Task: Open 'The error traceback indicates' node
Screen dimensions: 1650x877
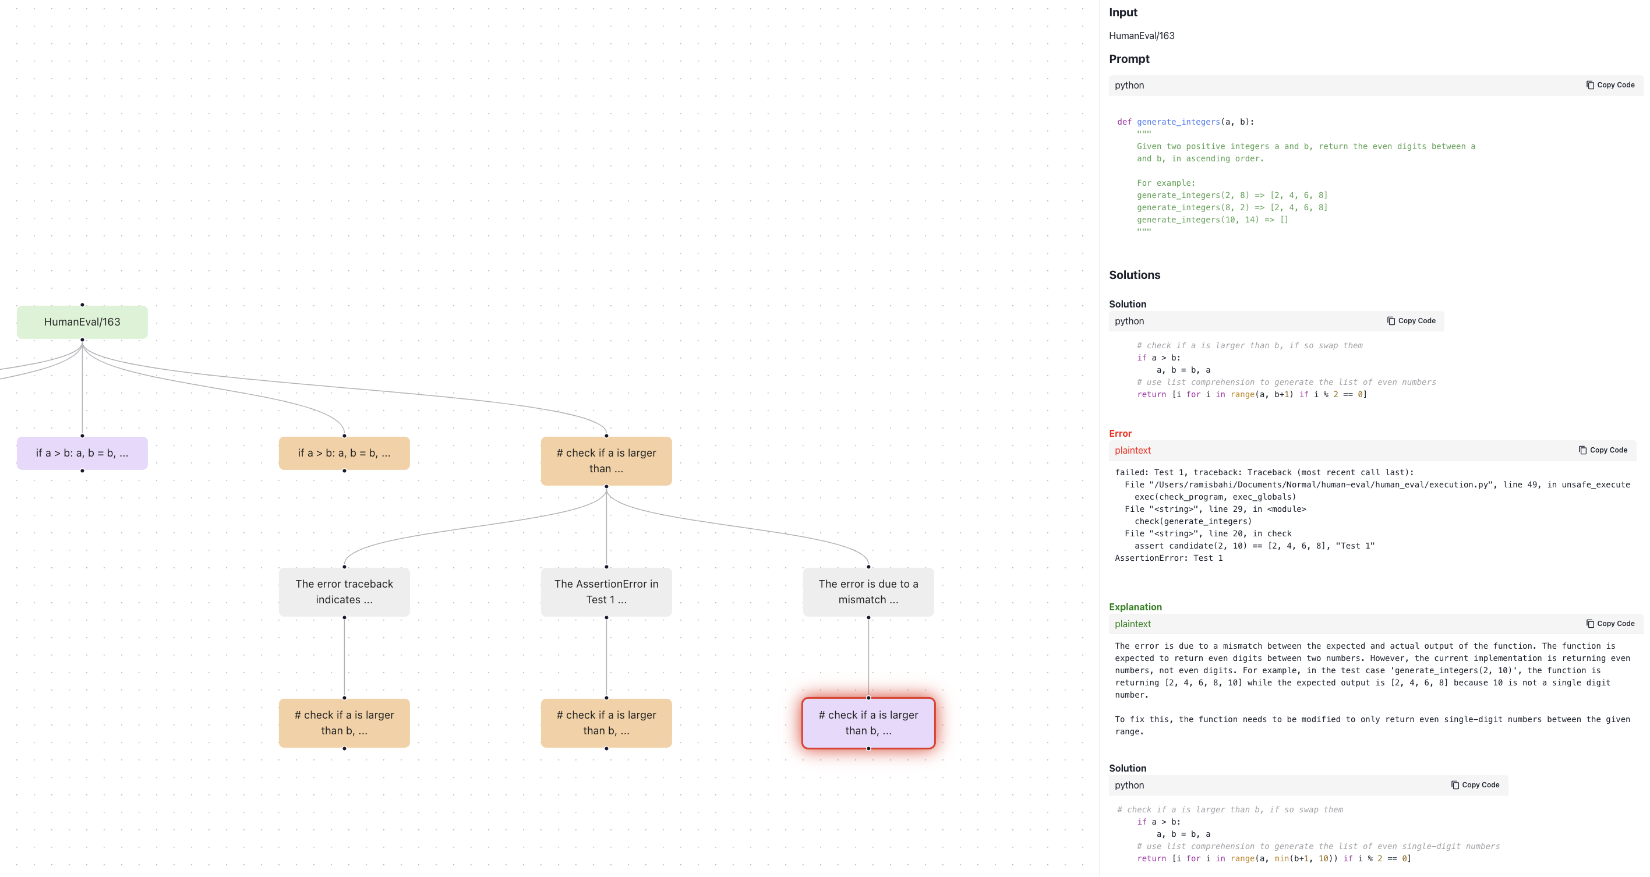Action: click(x=344, y=592)
